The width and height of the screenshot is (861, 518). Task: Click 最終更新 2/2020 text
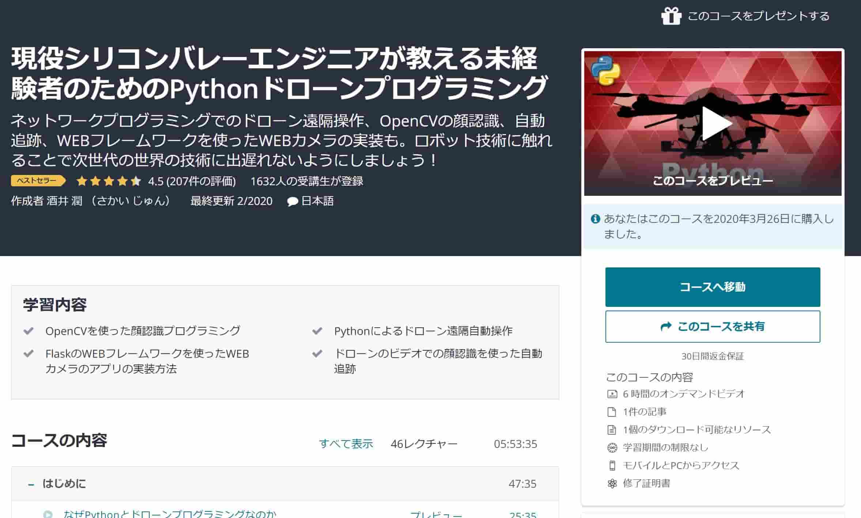click(x=231, y=201)
